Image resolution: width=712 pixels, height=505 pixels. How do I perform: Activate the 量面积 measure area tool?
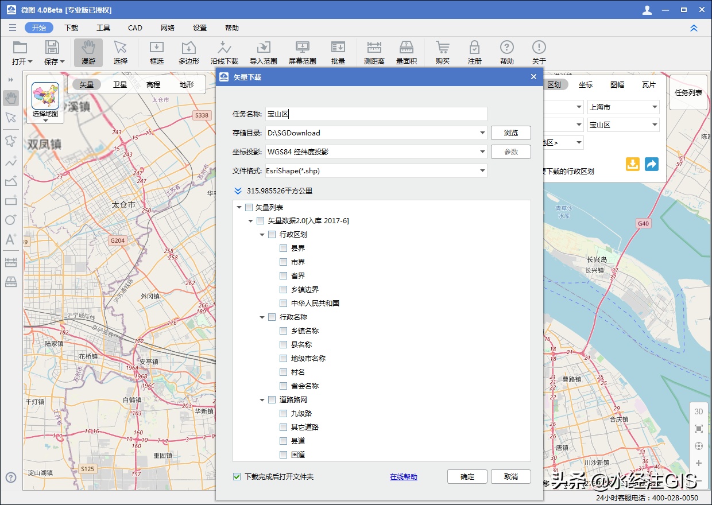point(407,53)
